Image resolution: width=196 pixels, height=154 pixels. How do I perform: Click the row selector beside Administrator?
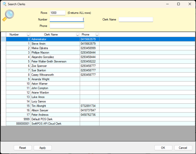click(x=4, y=39)
